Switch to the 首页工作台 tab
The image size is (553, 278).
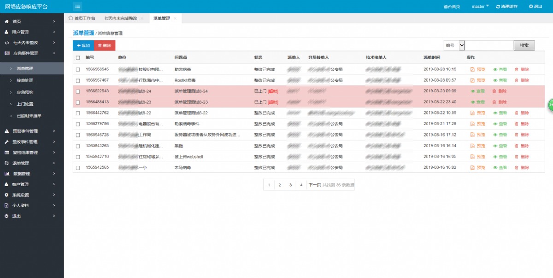coord(82,18)
